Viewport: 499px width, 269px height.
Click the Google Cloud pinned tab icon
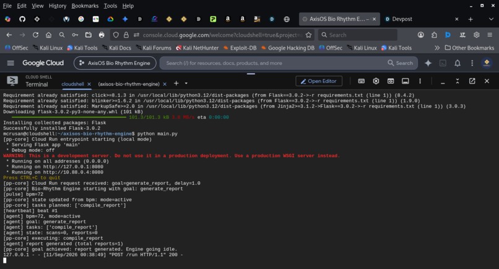click(110, 19)
